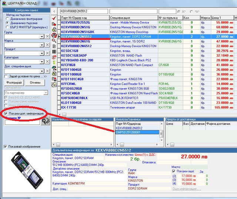
Task: Uncheck the Показвай изображение checkbox
Action: 5,147
